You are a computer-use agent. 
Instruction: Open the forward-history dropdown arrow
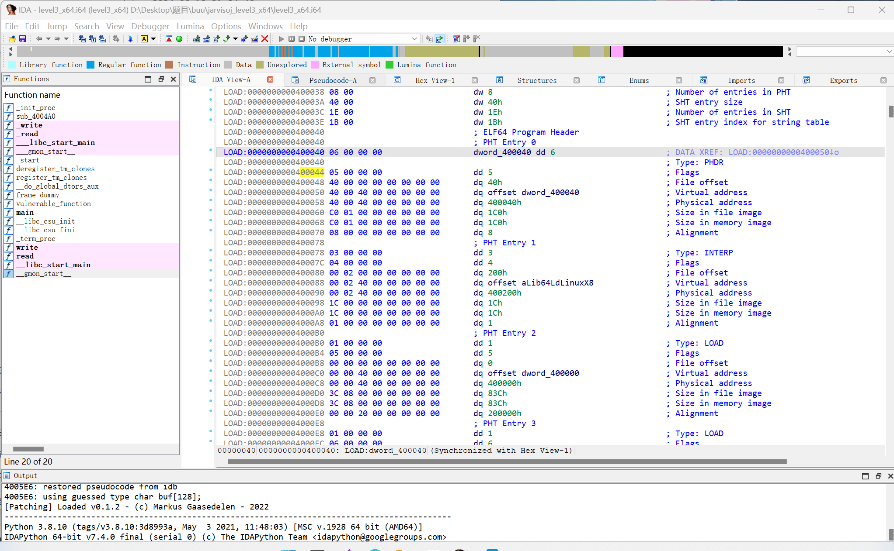pos(66,39)
